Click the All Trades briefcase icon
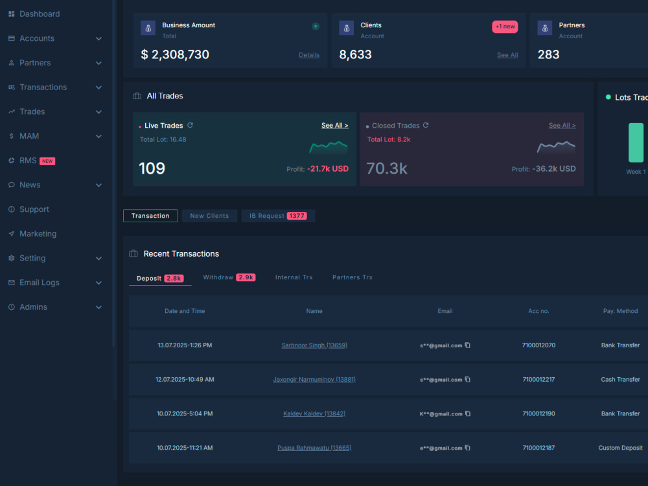 [x=137, y=96]
